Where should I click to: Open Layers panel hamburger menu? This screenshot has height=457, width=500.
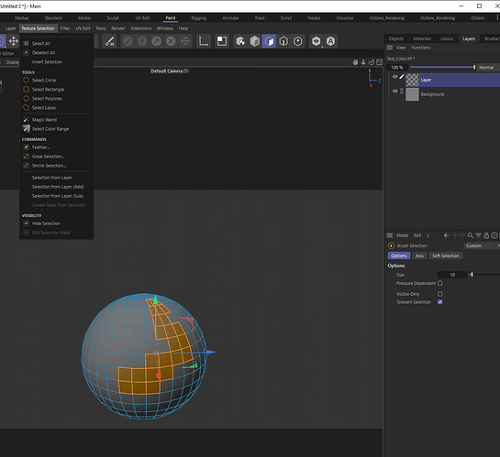click(390, 48)
